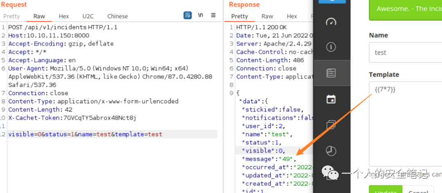Select the Raw tab in Response panel
The height and width of the screenshot is (193, 442).
(x=267, y=16)
